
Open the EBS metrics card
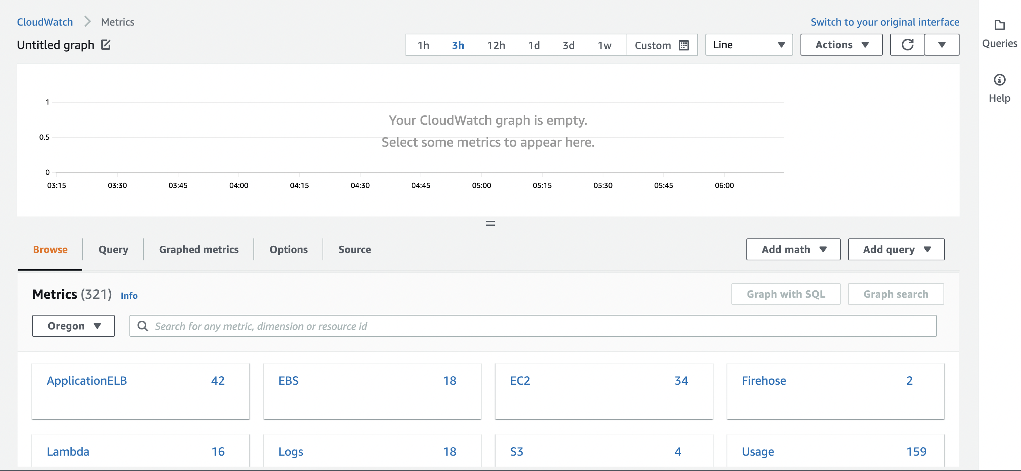click(x=372, y=391)
